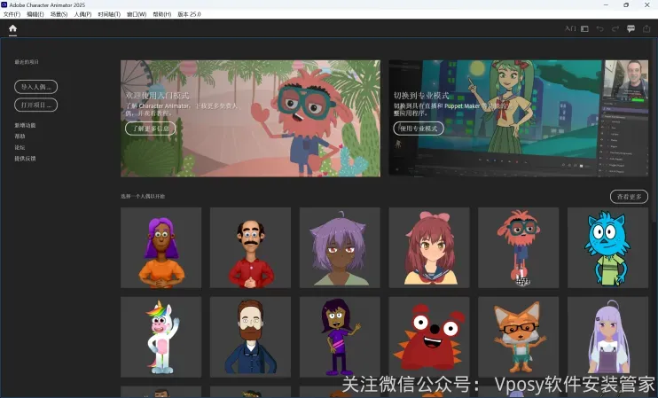The width and height of the screenshot is (658, 398).
Task: Open the 场景(S) menu
Action: [59, 14]
